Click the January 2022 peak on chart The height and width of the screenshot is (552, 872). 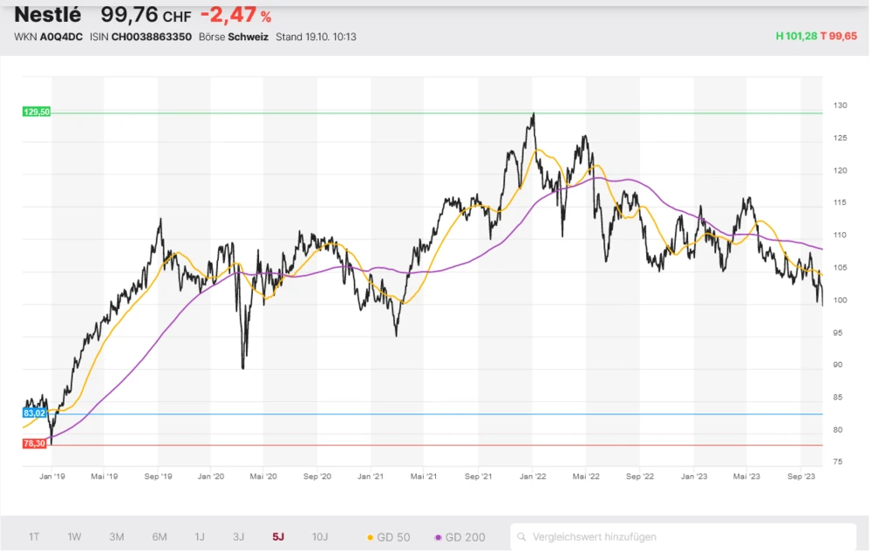click(533, 114)
